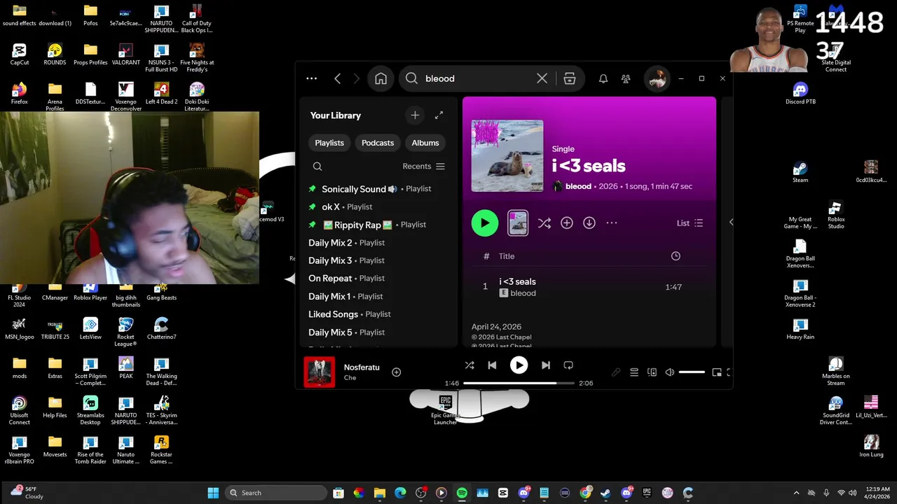Viewport: 897px width, 504px height.
Task: Change view using List dropdown
Action: pos(690,223)
